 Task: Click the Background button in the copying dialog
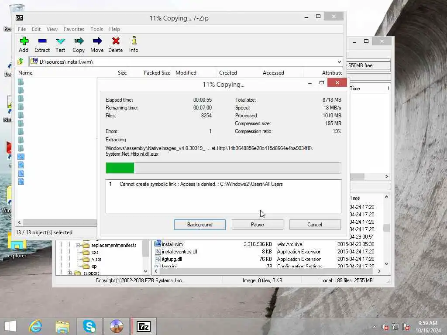point(200,225)
